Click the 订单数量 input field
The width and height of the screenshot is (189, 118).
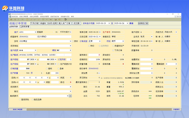pyautogui.click(x=25, y=68)
